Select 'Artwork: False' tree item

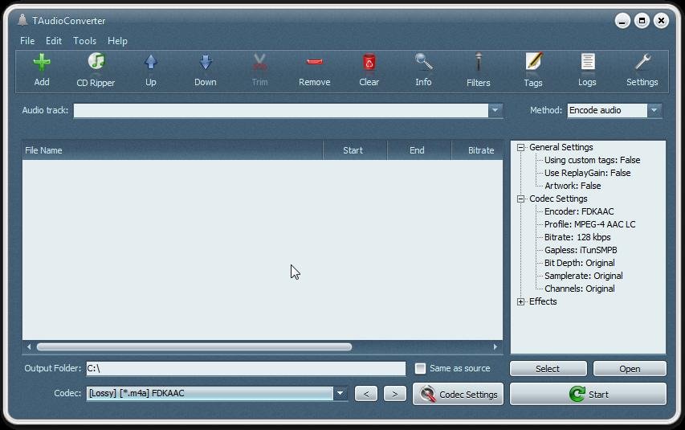click(x=573, y=186)
